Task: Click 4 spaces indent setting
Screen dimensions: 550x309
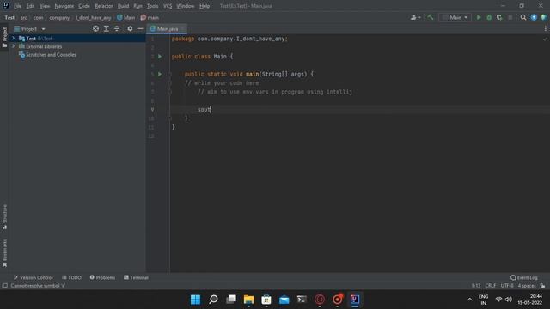Action: 527,286
